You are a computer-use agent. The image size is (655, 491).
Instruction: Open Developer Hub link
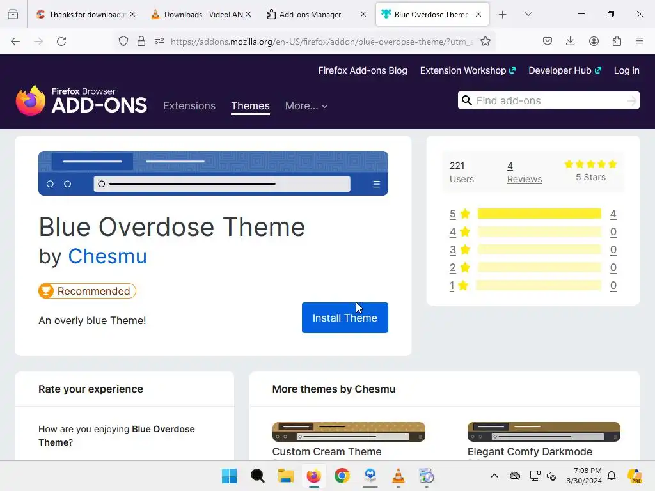click(564, 70)
